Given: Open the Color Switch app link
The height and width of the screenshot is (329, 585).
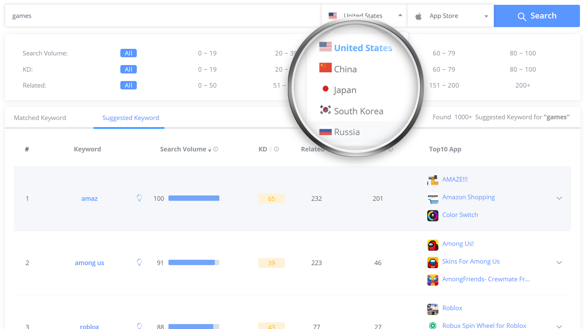Looking at the screenshot, I should (460, 215).
